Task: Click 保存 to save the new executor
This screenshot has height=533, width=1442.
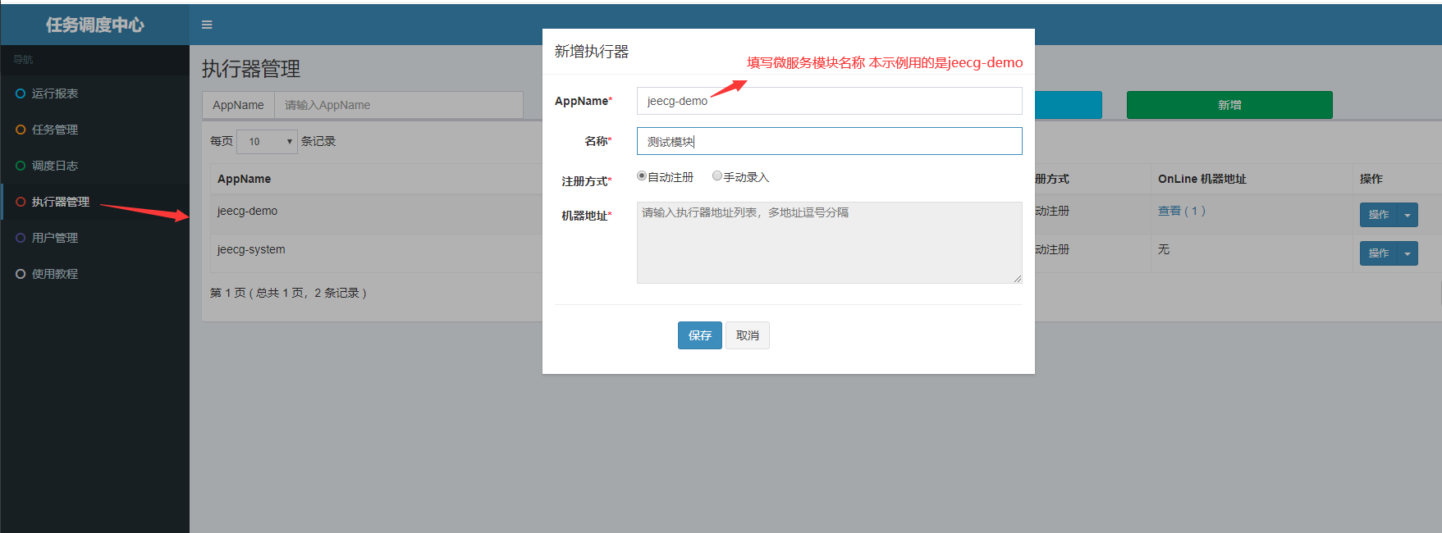Action: pos(700,335)
